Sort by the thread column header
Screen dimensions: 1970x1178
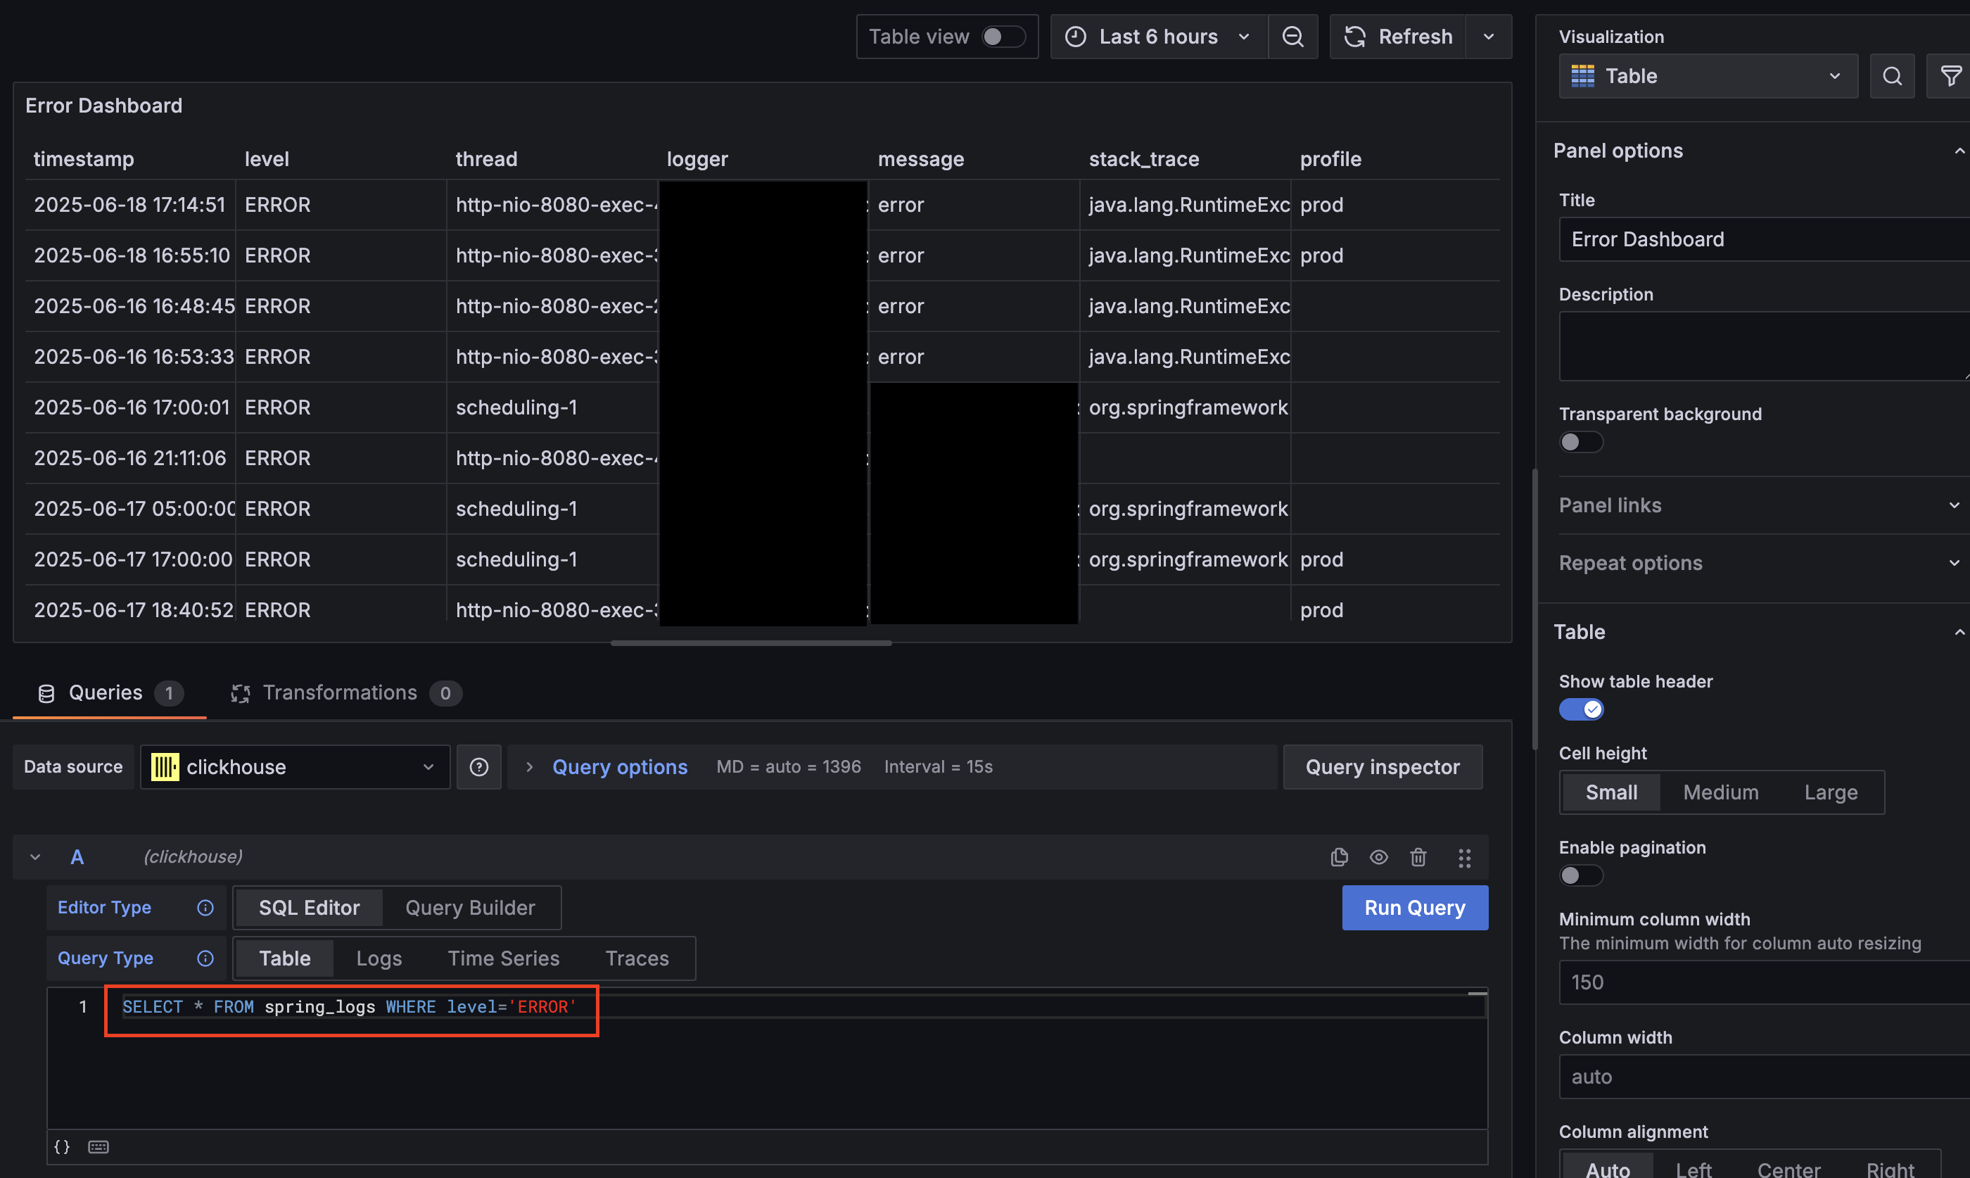click(x=486, y=159)
